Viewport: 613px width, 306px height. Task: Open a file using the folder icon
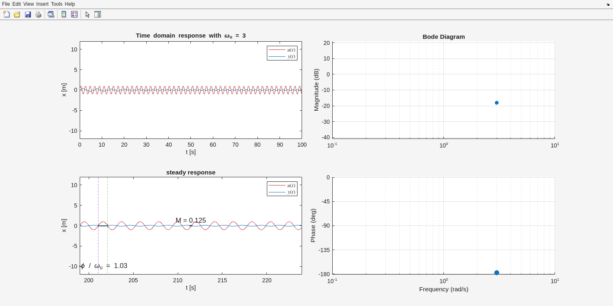click(x=17, y=14)
